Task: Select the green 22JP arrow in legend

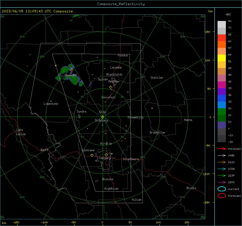Action: click(222, 175)
